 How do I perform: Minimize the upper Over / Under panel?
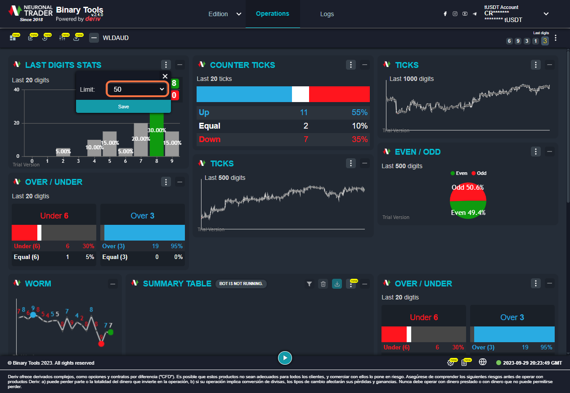[x=180, y=182]
